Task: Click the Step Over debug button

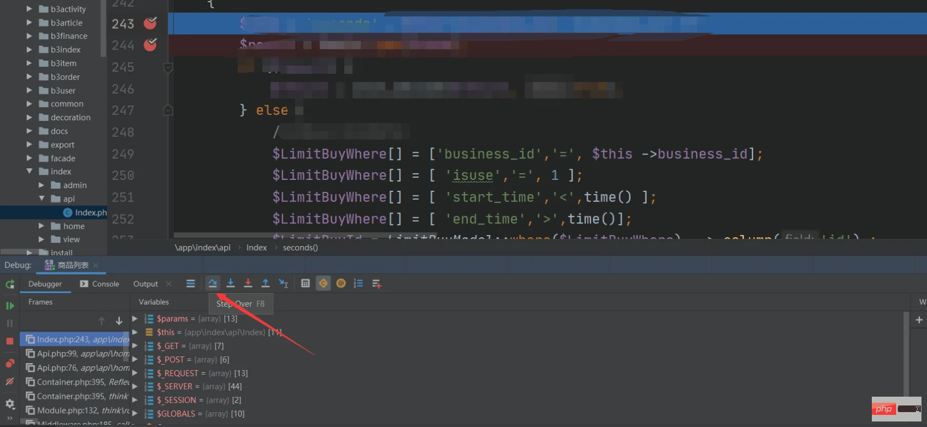Action: pos(212,284)
